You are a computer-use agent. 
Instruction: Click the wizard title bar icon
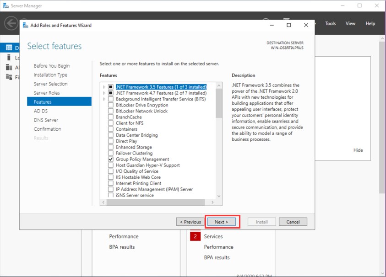pos(26,25)
